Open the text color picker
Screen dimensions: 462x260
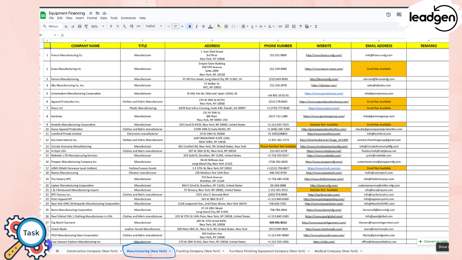click(x=210, y=26)
